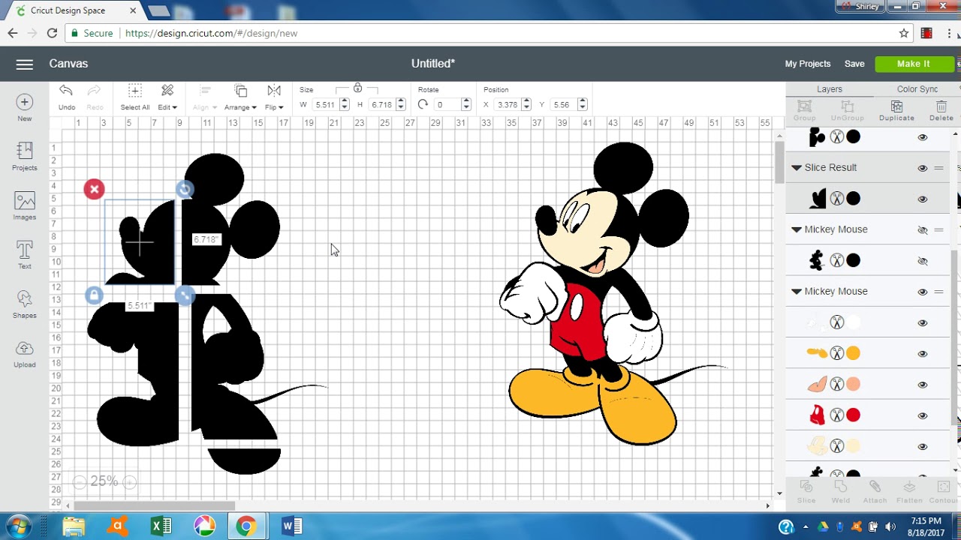The height and width of the screenshot is (540, 961).
Task: Open My Projects
Action: (808, 64)
